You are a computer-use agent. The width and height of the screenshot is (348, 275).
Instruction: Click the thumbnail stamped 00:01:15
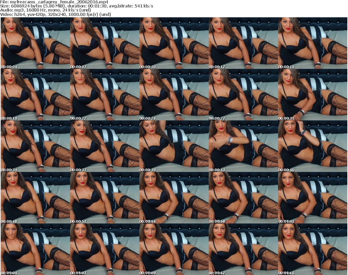[313, 249]
